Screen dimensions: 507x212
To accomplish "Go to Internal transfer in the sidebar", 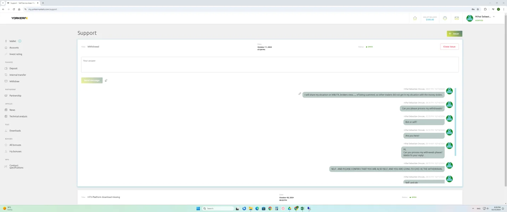I will point(18,75).
